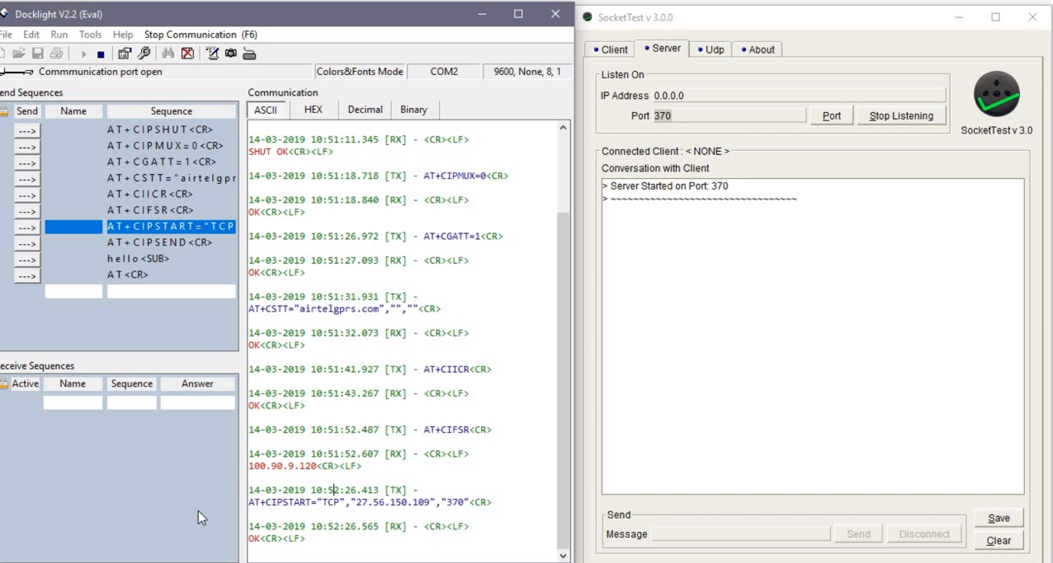Click the notepad with pencil toolbar icon
The image size is (1053, 563).
pos(212,53)
